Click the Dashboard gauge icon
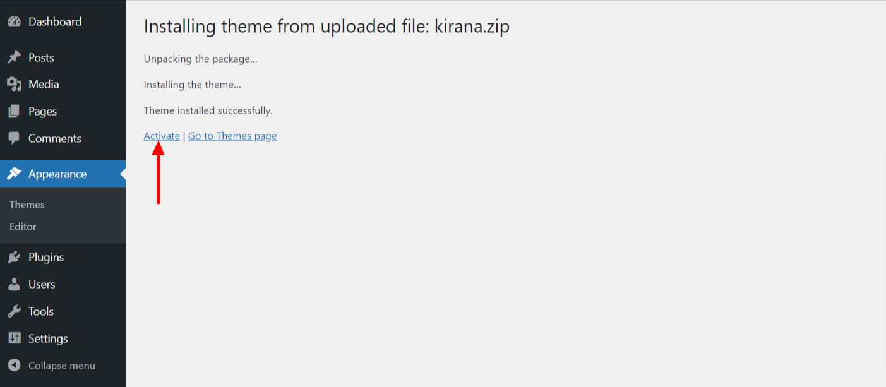 [15, 21]
